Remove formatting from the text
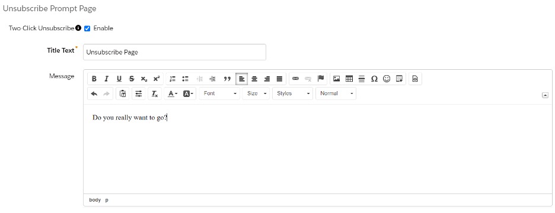Viewport: 555px width, 213px height. (x=155, y=93)
